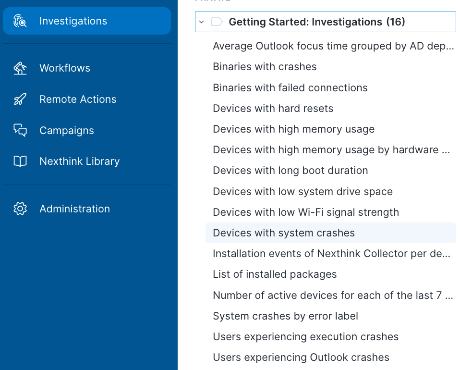Select Average Outlook focus time investigation
Viewport: 460px width, 370px height.
pyautogui.click(x=333, y=46)
